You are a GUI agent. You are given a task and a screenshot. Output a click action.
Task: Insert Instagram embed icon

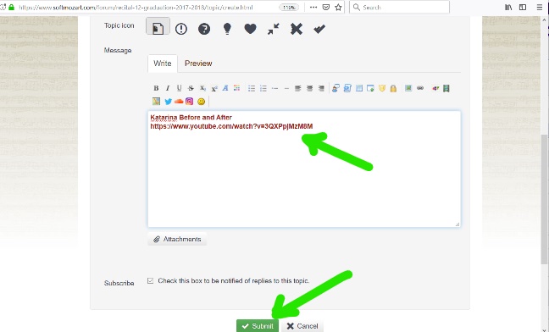(190, 102)
